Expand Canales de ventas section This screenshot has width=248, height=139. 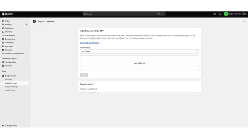9,58
